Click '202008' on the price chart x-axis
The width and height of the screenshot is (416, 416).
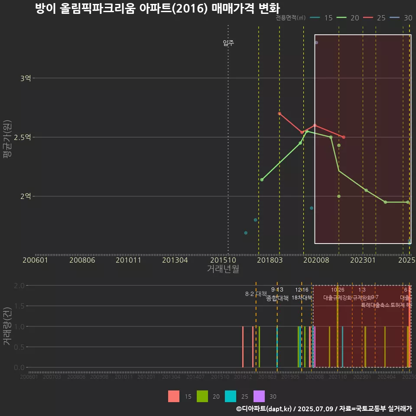[x=316, y=260]
